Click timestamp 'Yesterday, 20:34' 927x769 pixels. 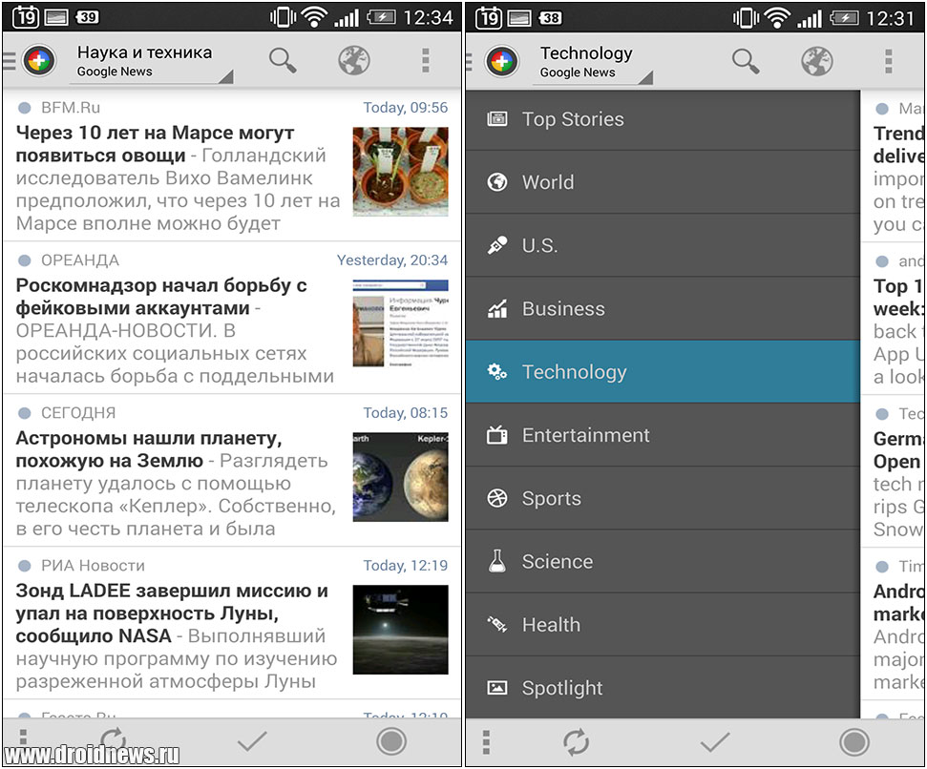pos(392,260)
